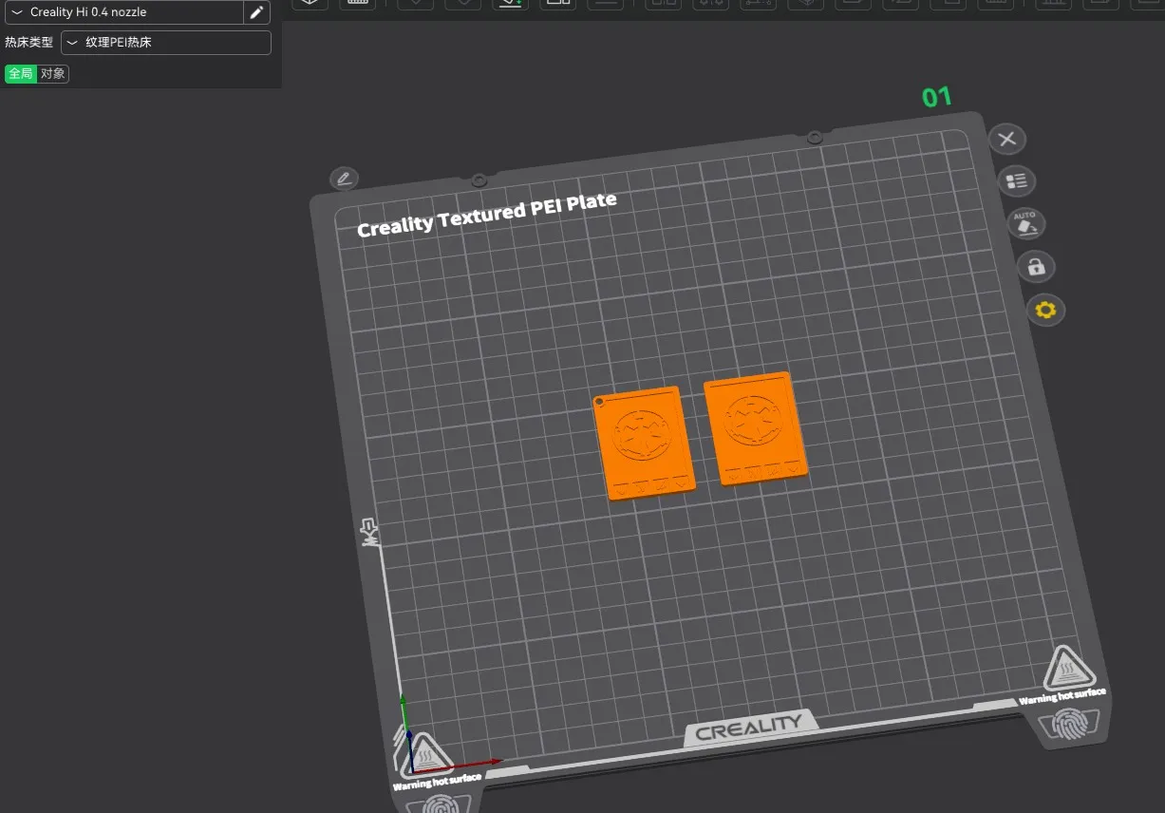Toggle the plate lock icon
The width and height of the screenshot is (1165, 813).
pyautogui.click(x=1036, y=267)
